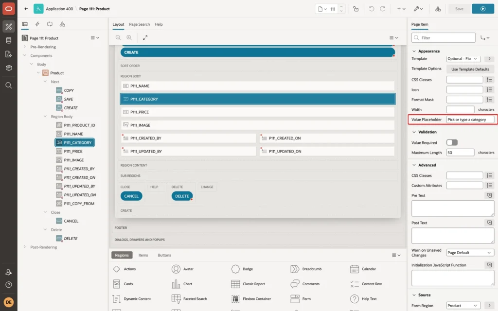
Task: Switch to the Dynamic Actions tab
Action: click(37, 24)
